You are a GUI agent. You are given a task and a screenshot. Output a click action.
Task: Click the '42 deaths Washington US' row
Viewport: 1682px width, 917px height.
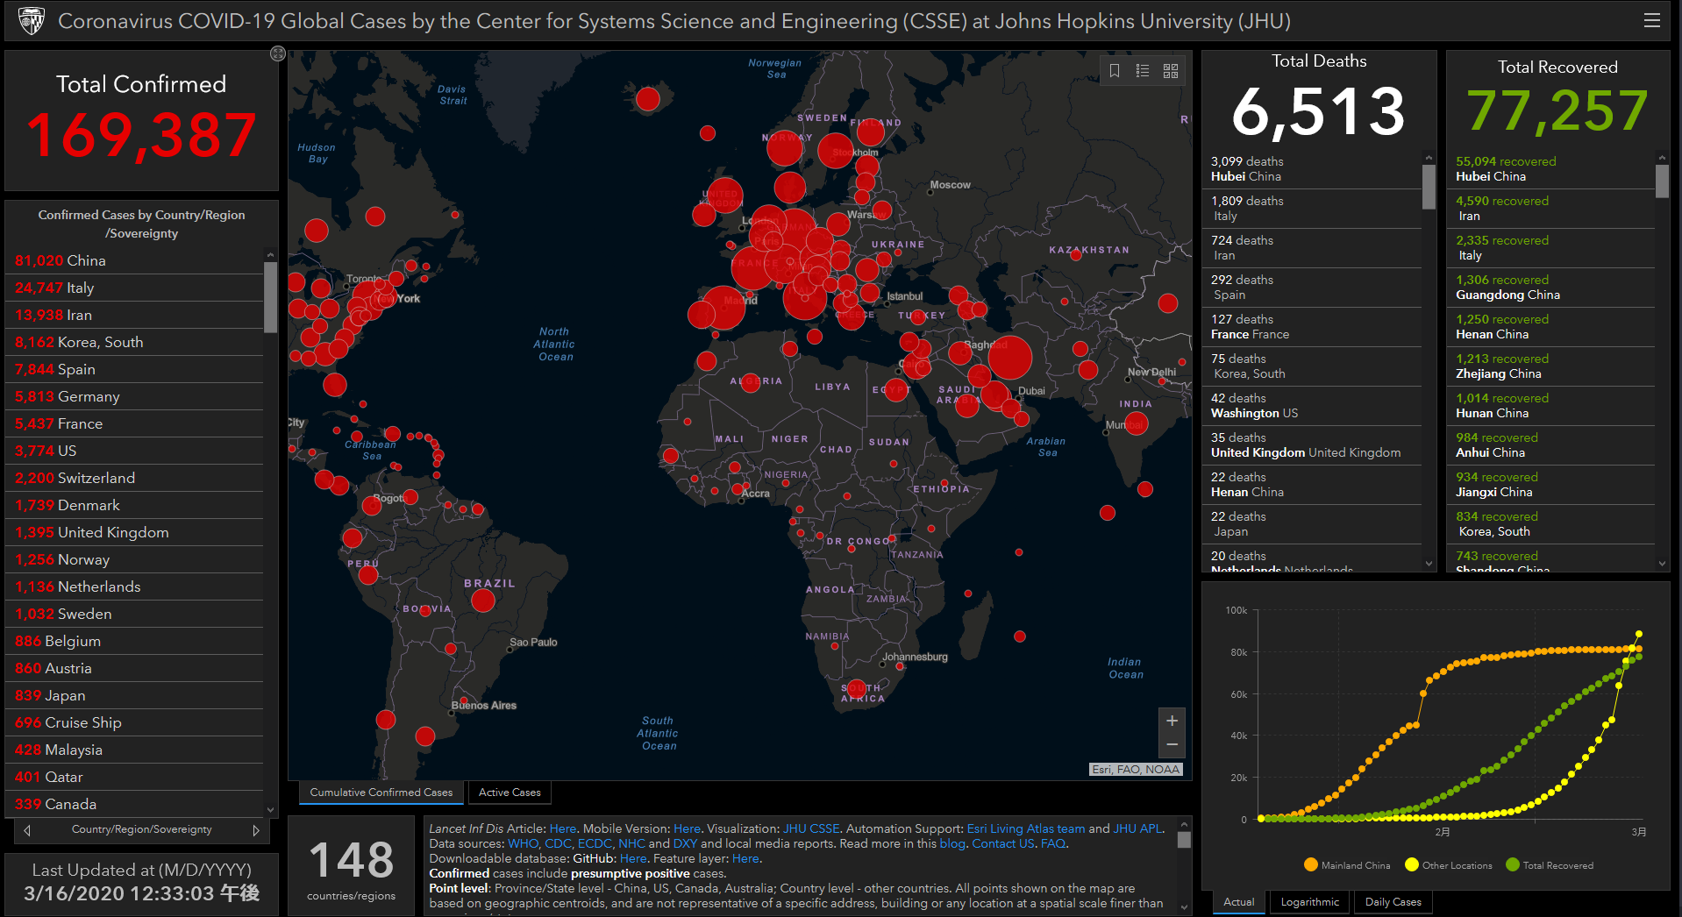[1314, 406]
